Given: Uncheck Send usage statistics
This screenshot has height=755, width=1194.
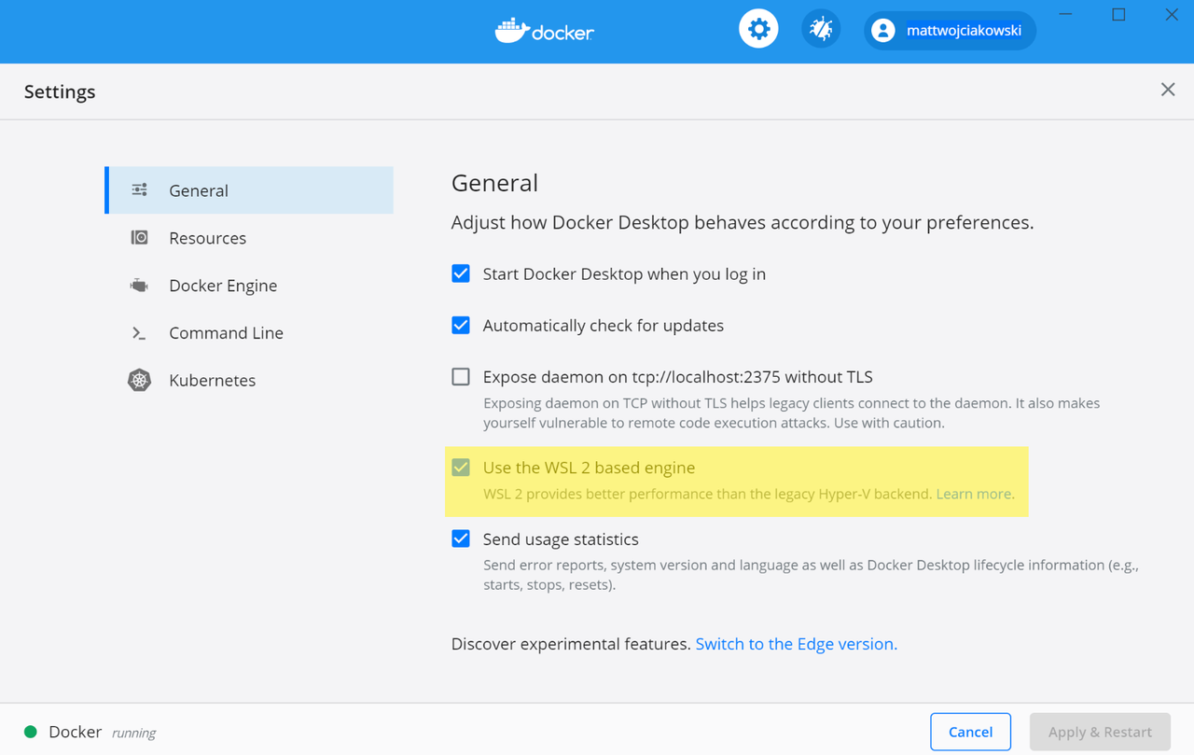Looking at the screenshot, I should pos(461,538).
